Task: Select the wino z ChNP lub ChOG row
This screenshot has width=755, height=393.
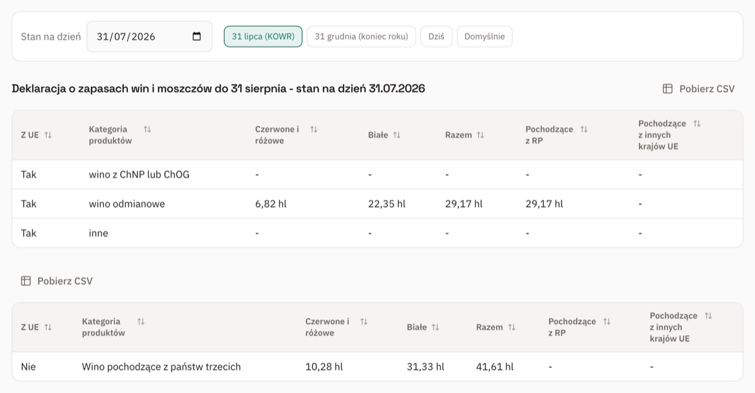Action: [378, 174]
